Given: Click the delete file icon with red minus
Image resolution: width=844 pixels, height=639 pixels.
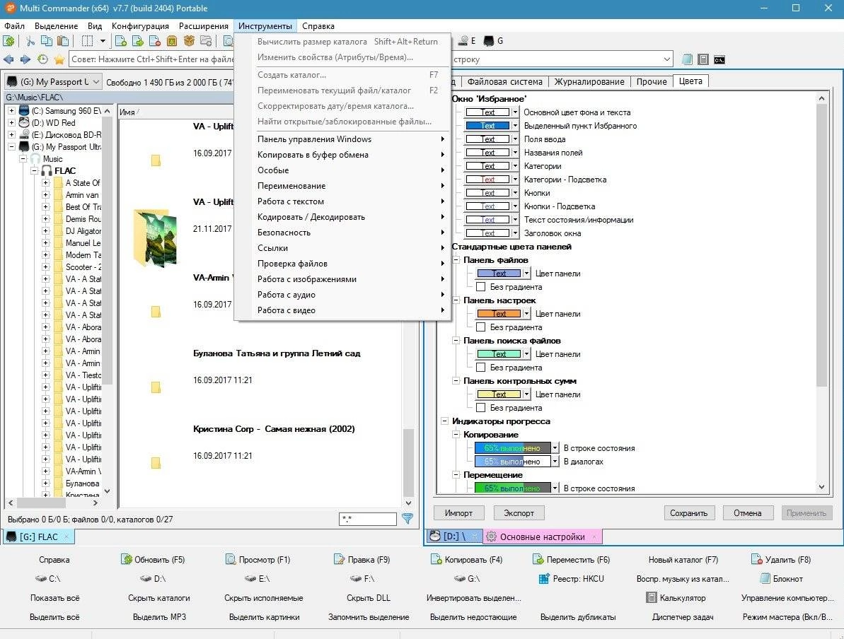Looking at the screenshot, I should click(x=154, y=41).
